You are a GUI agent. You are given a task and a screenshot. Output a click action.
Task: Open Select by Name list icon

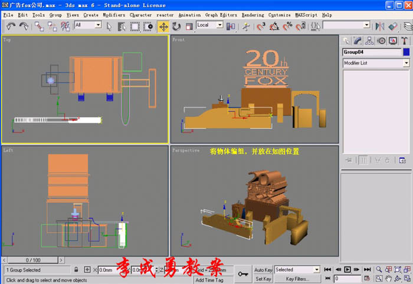click(122, 27)
